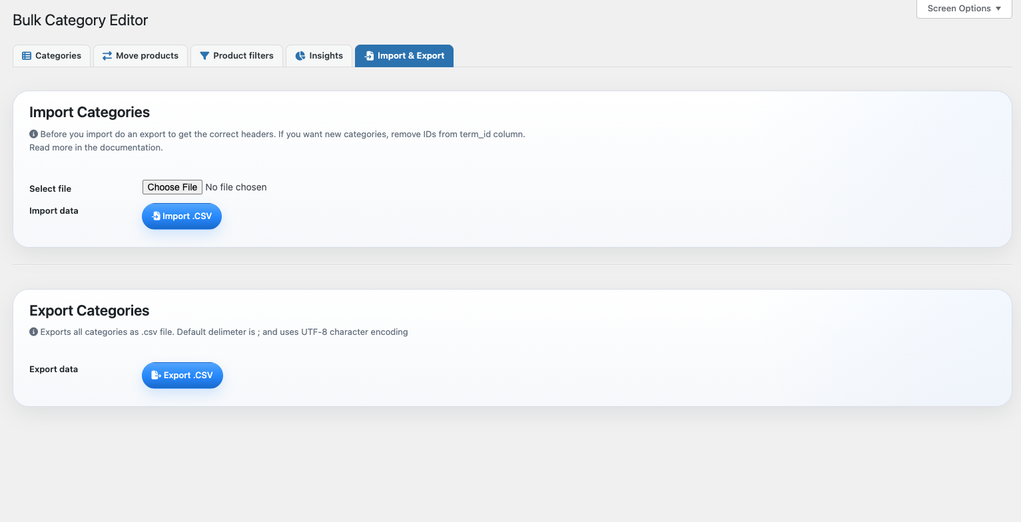Select the Import & Export tab
Viewport: 1021px width, 522px height.
[x=404, y=56]
